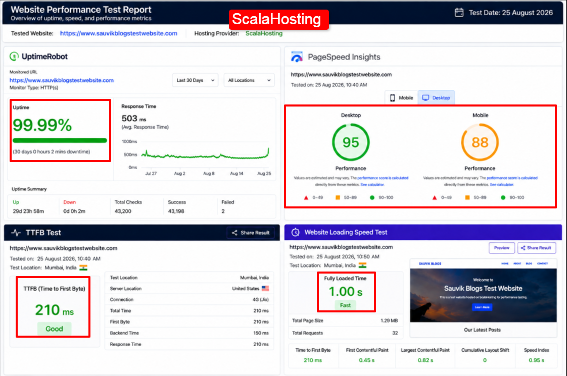Click the United States flag in Server Location row

click(265, 289)
